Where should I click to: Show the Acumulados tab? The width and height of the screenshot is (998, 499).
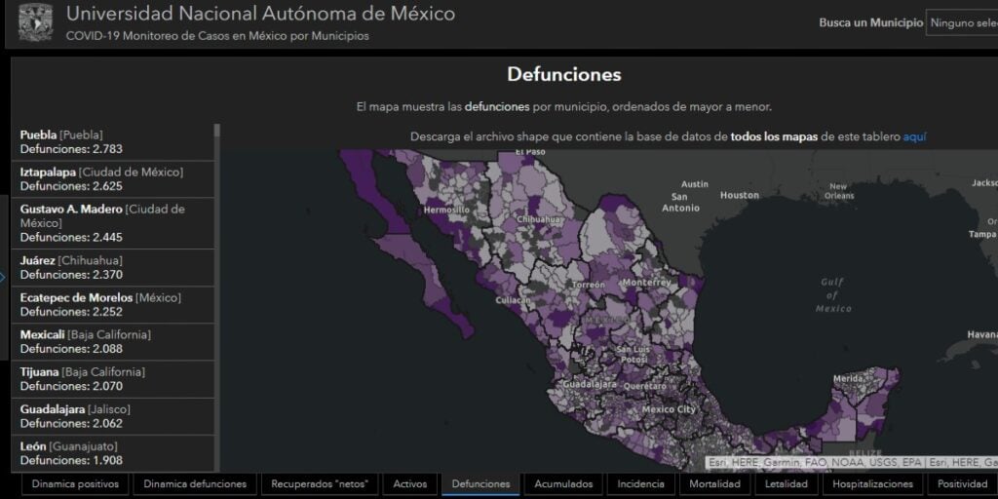click(x=563, y=483)
